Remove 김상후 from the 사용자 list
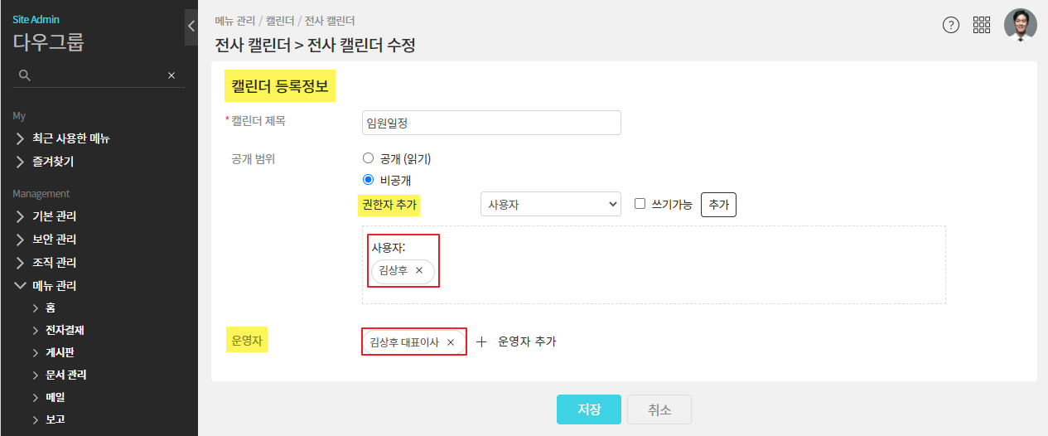The image size is (1048, 436). 419,270
